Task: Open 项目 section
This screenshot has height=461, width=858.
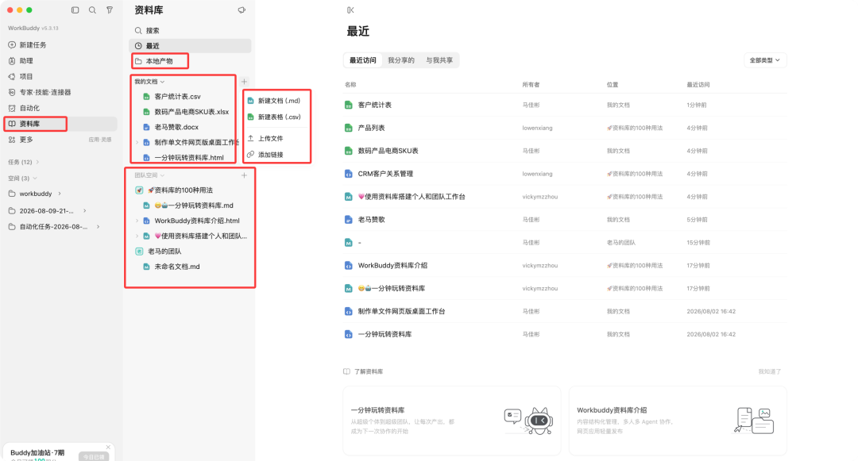Action: coord(25,76)
